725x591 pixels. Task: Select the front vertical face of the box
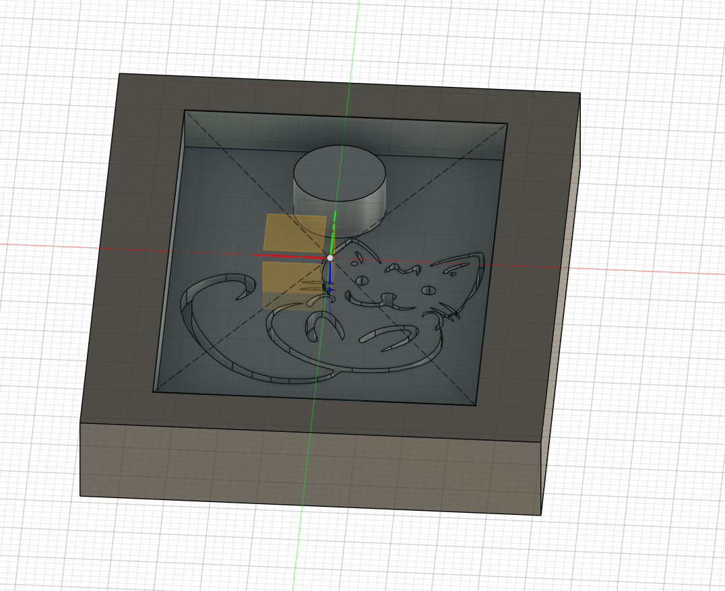310,465
